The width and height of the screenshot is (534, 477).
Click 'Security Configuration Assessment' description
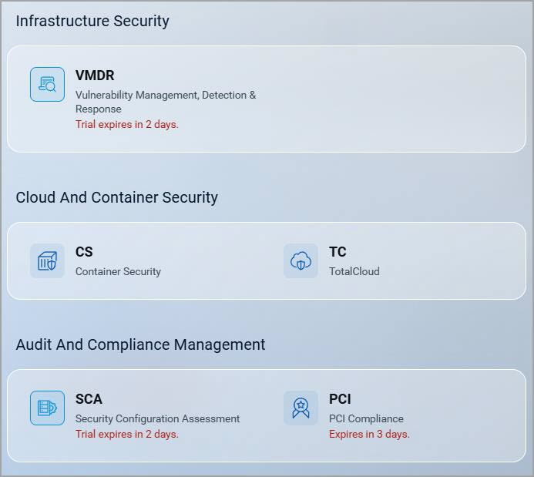click(157, 418)
